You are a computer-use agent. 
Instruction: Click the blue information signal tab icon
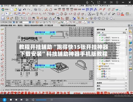point(130,50)
